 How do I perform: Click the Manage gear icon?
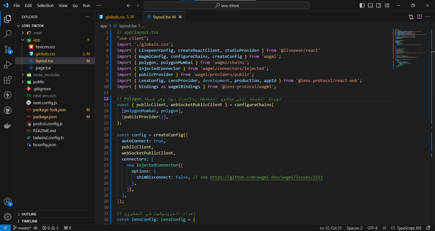(x=8, y=216)
